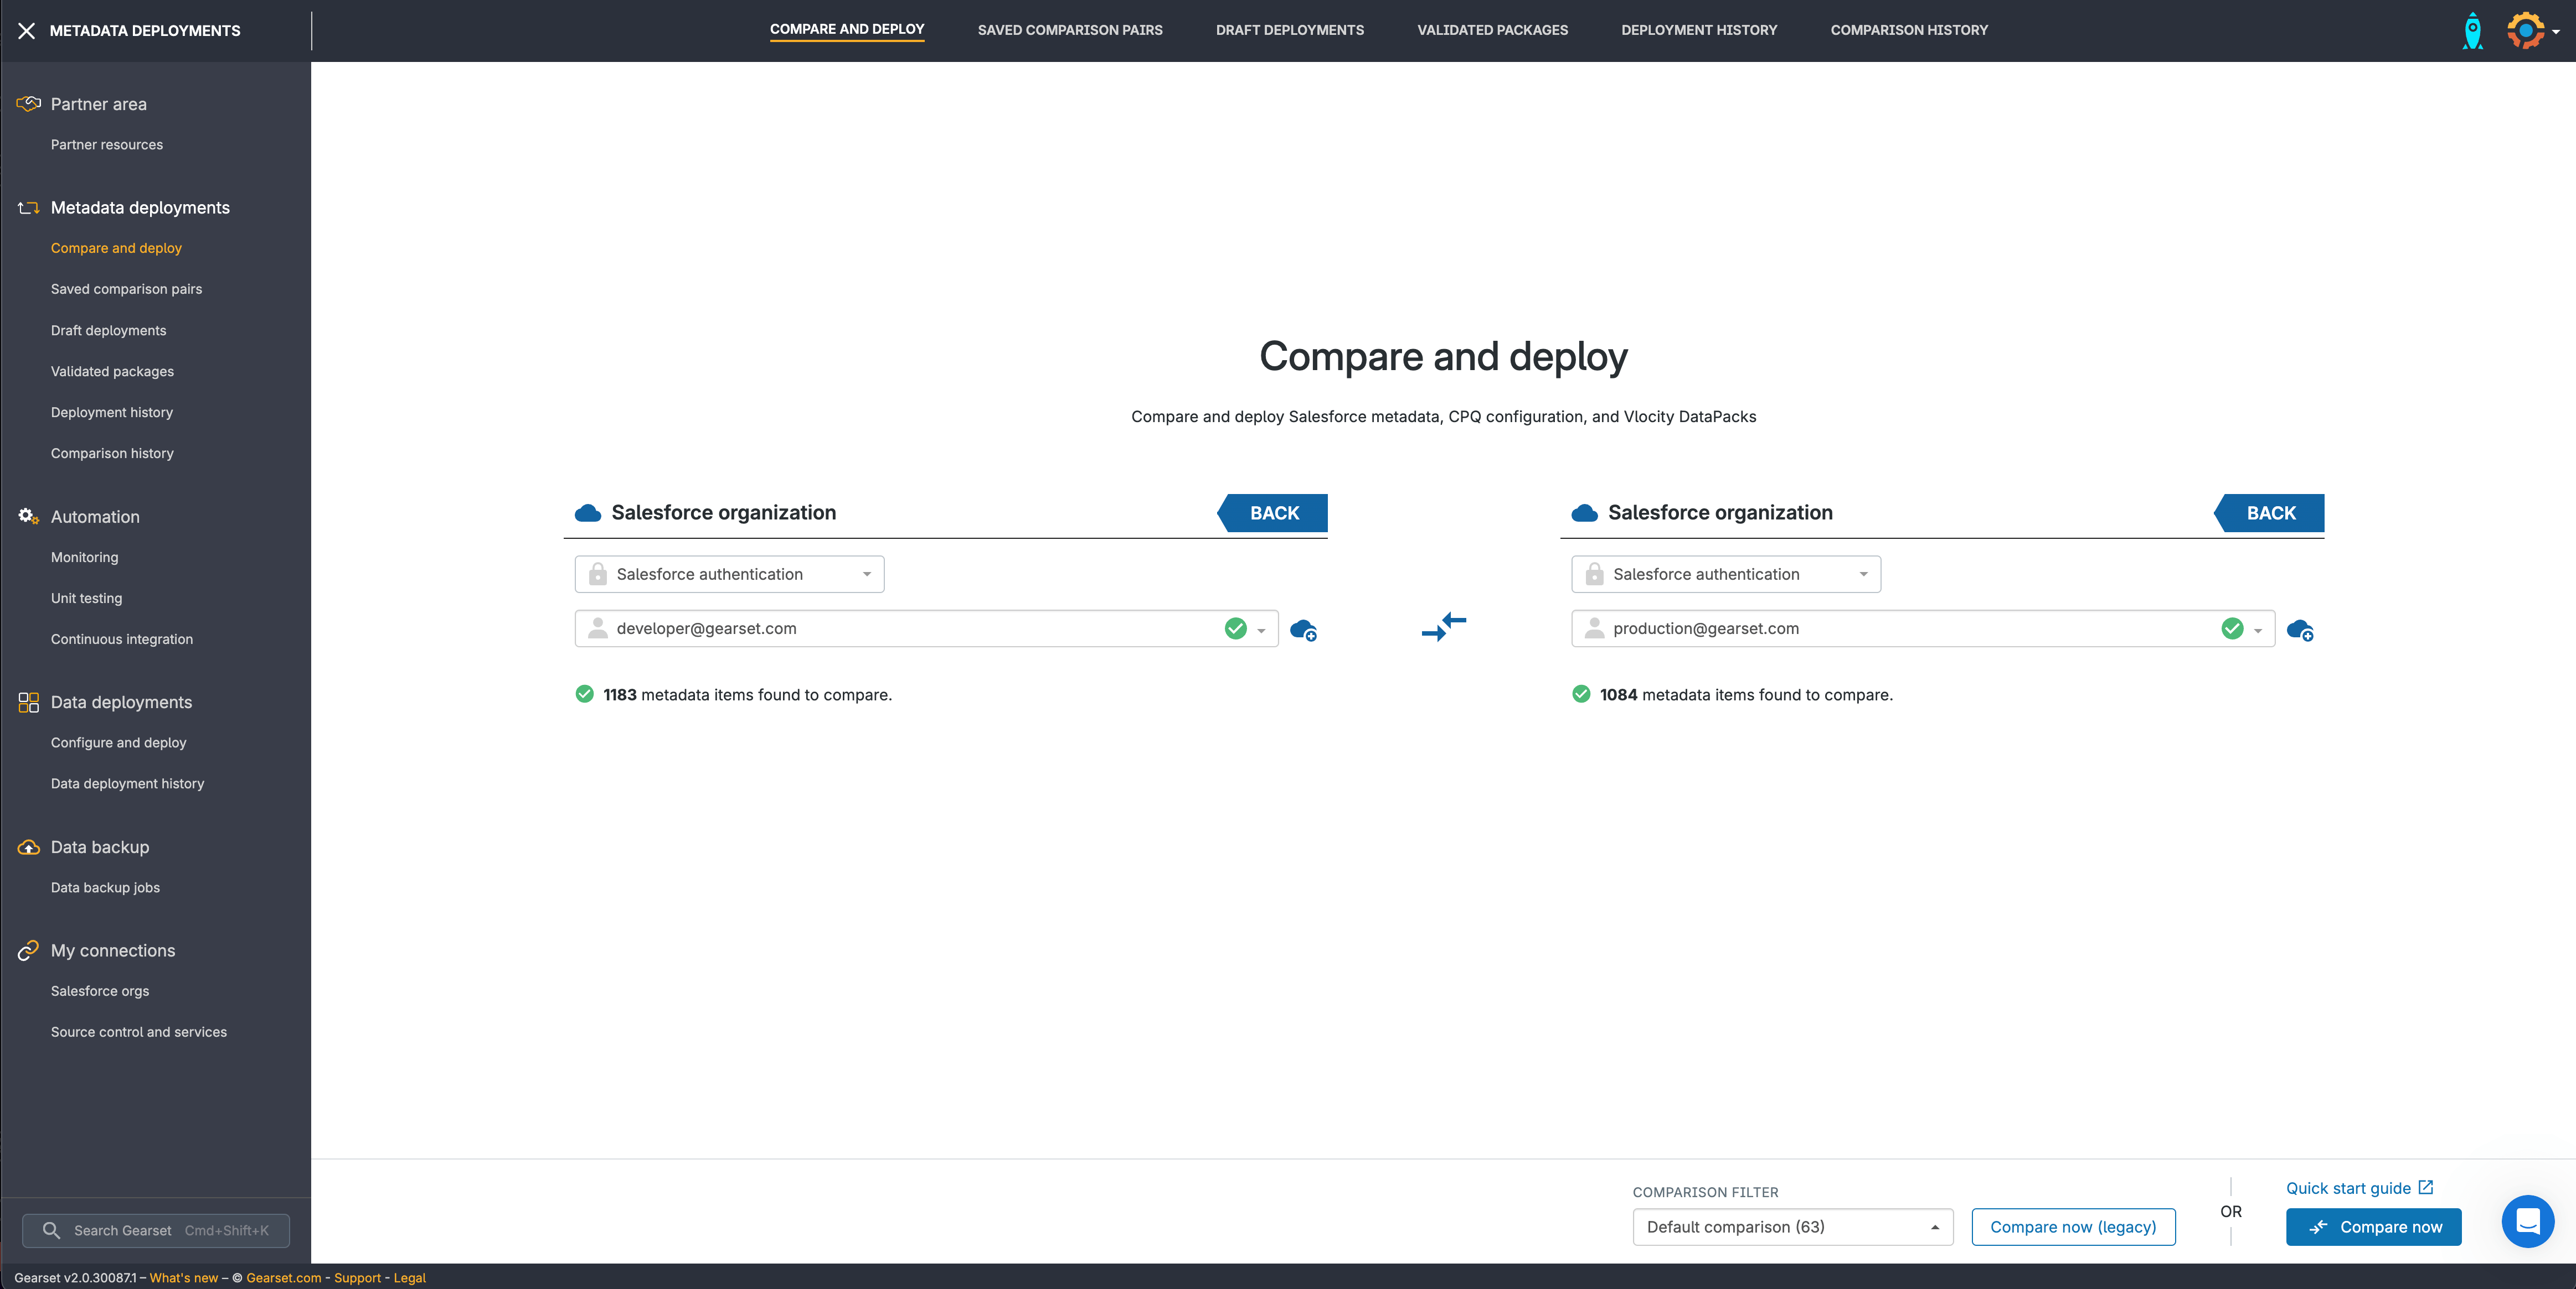This screenshot has width=2576, height=1289.
Task: Click the Compare now (legacy) button
Action: pyautogui.click(x=2072, y=1227)
